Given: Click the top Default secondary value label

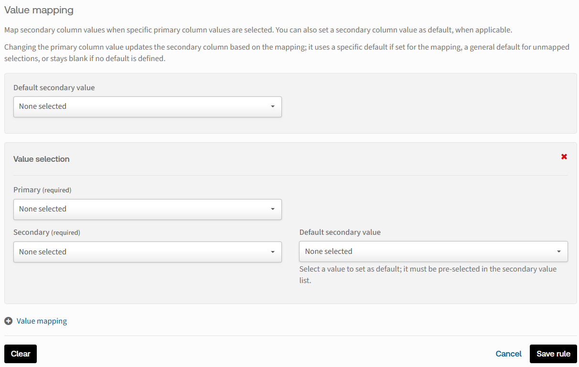Looking at the screenshot, I should pyautogui.click(x=54, y=87).
